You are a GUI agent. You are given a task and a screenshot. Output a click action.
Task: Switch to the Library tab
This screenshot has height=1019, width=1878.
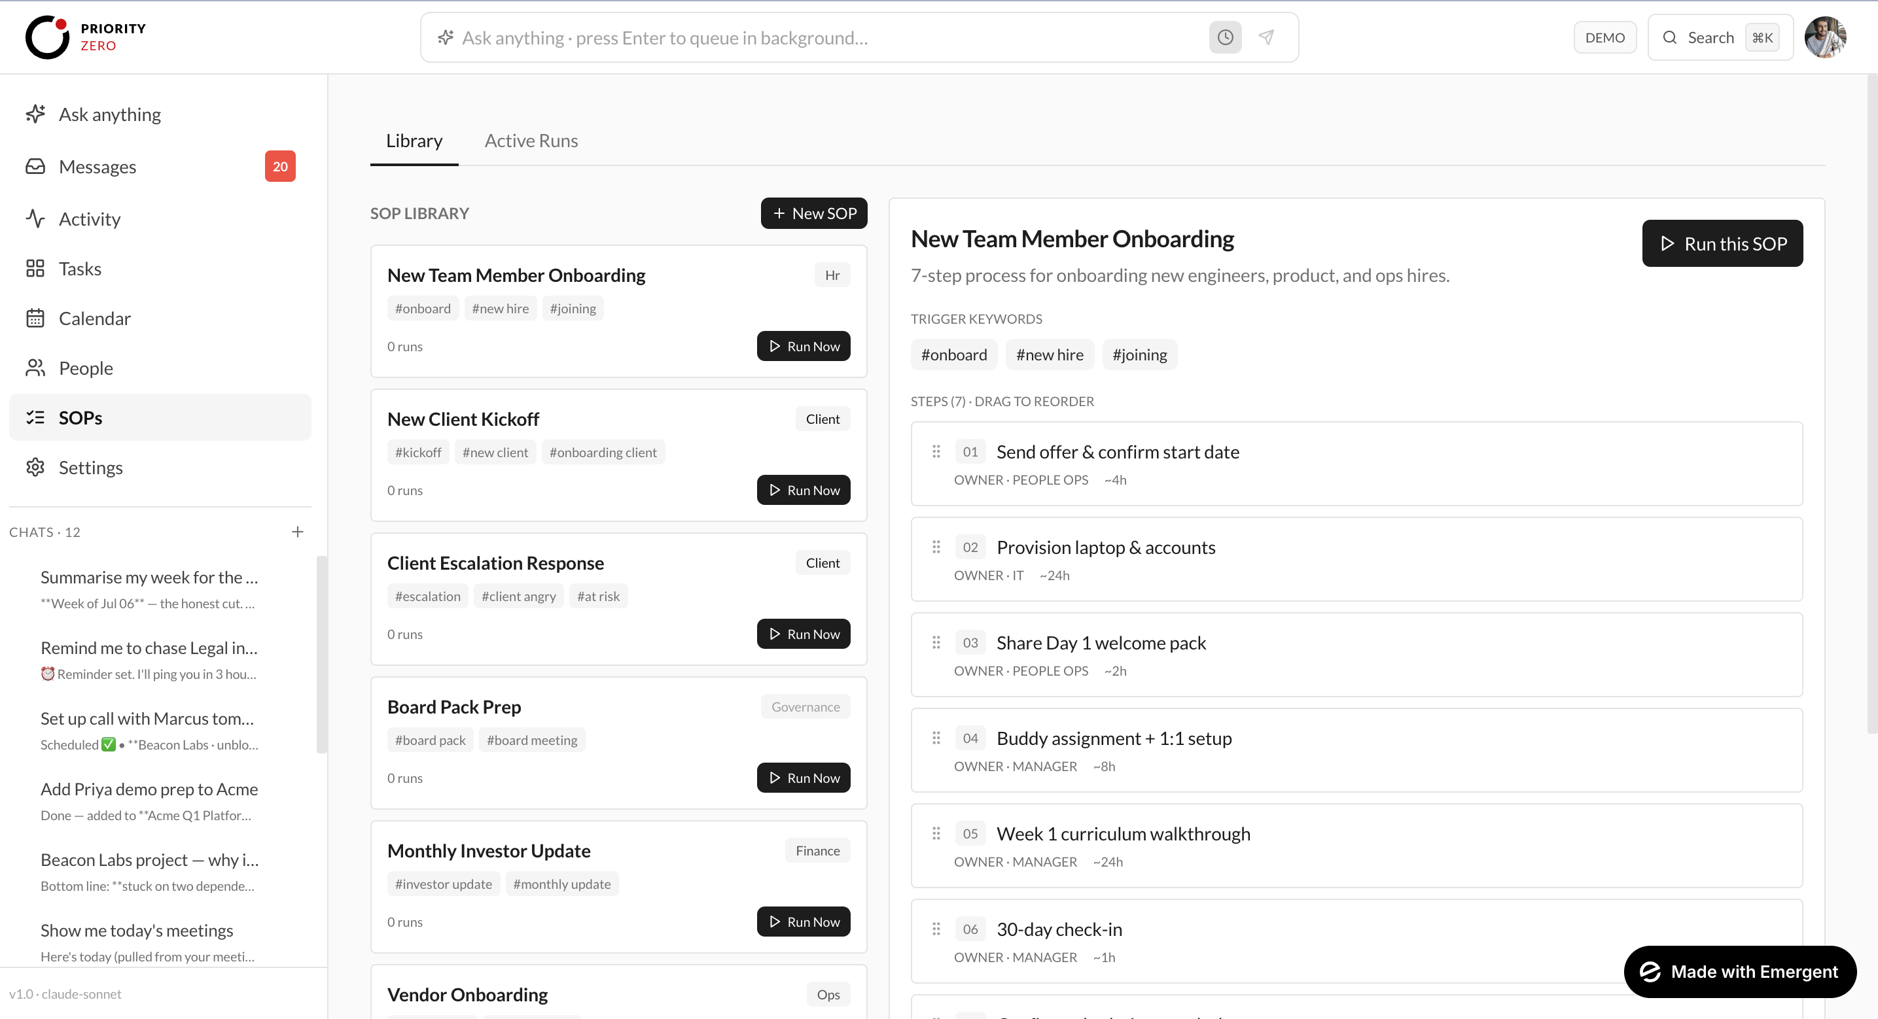tap(414, 141)
